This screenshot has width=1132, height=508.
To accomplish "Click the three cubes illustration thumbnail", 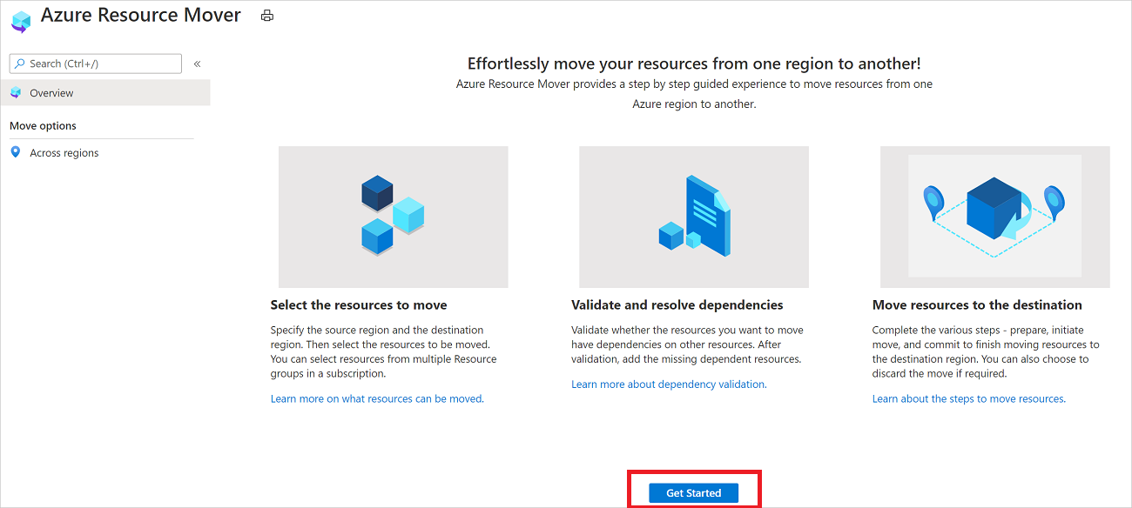I will click(x=394, y=217).
